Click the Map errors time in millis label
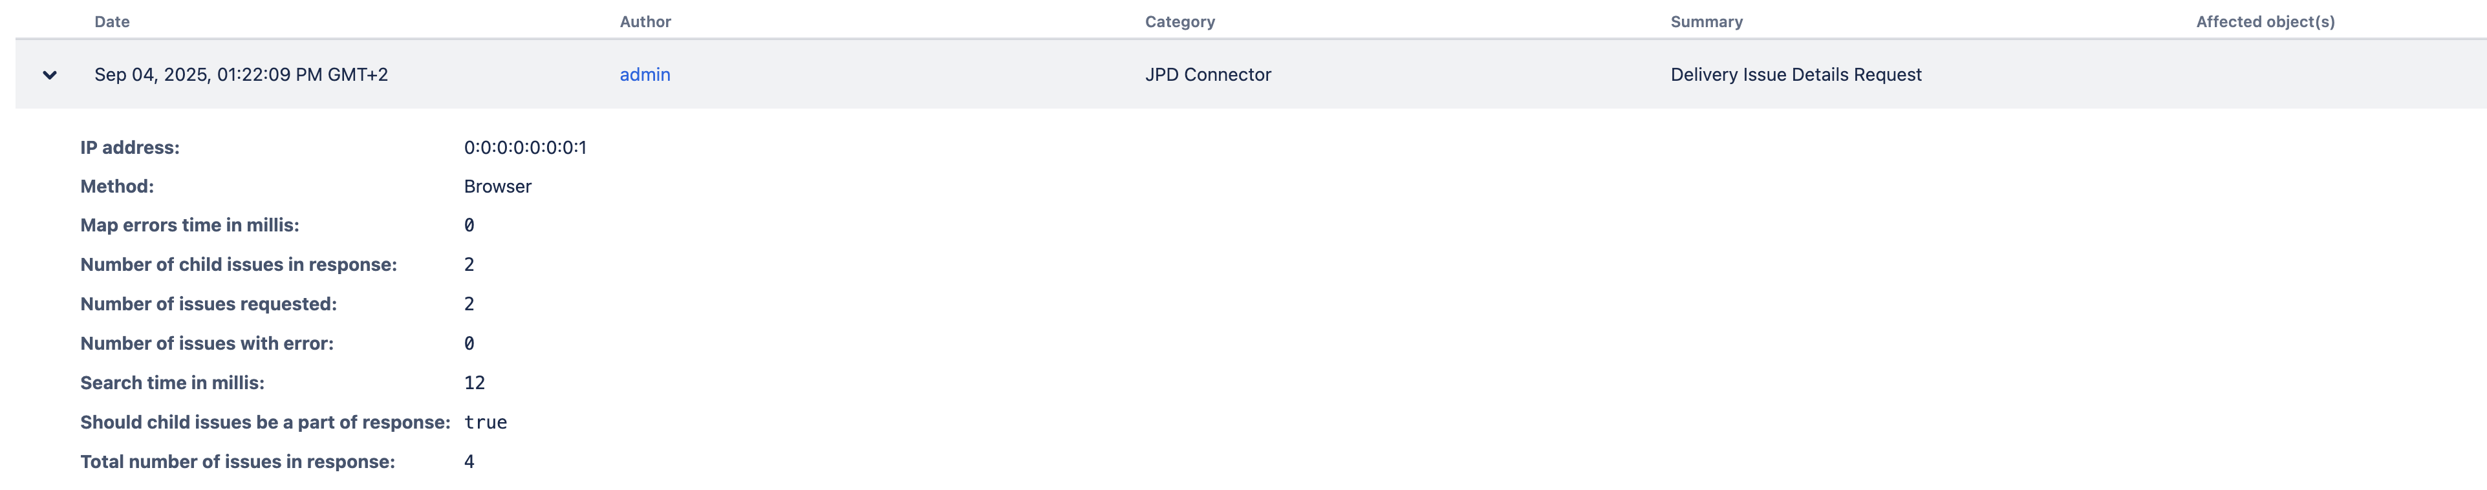 pyautogui.click(x=189, y=226)
